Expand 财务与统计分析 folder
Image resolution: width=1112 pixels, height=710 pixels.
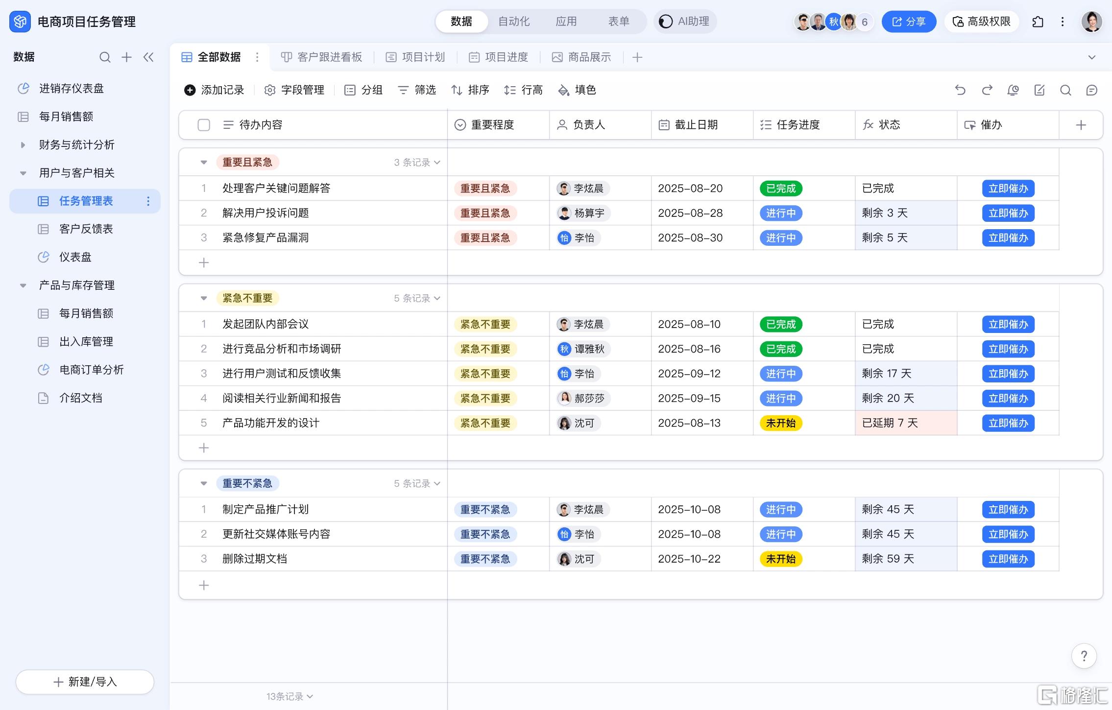coord(23,145)
